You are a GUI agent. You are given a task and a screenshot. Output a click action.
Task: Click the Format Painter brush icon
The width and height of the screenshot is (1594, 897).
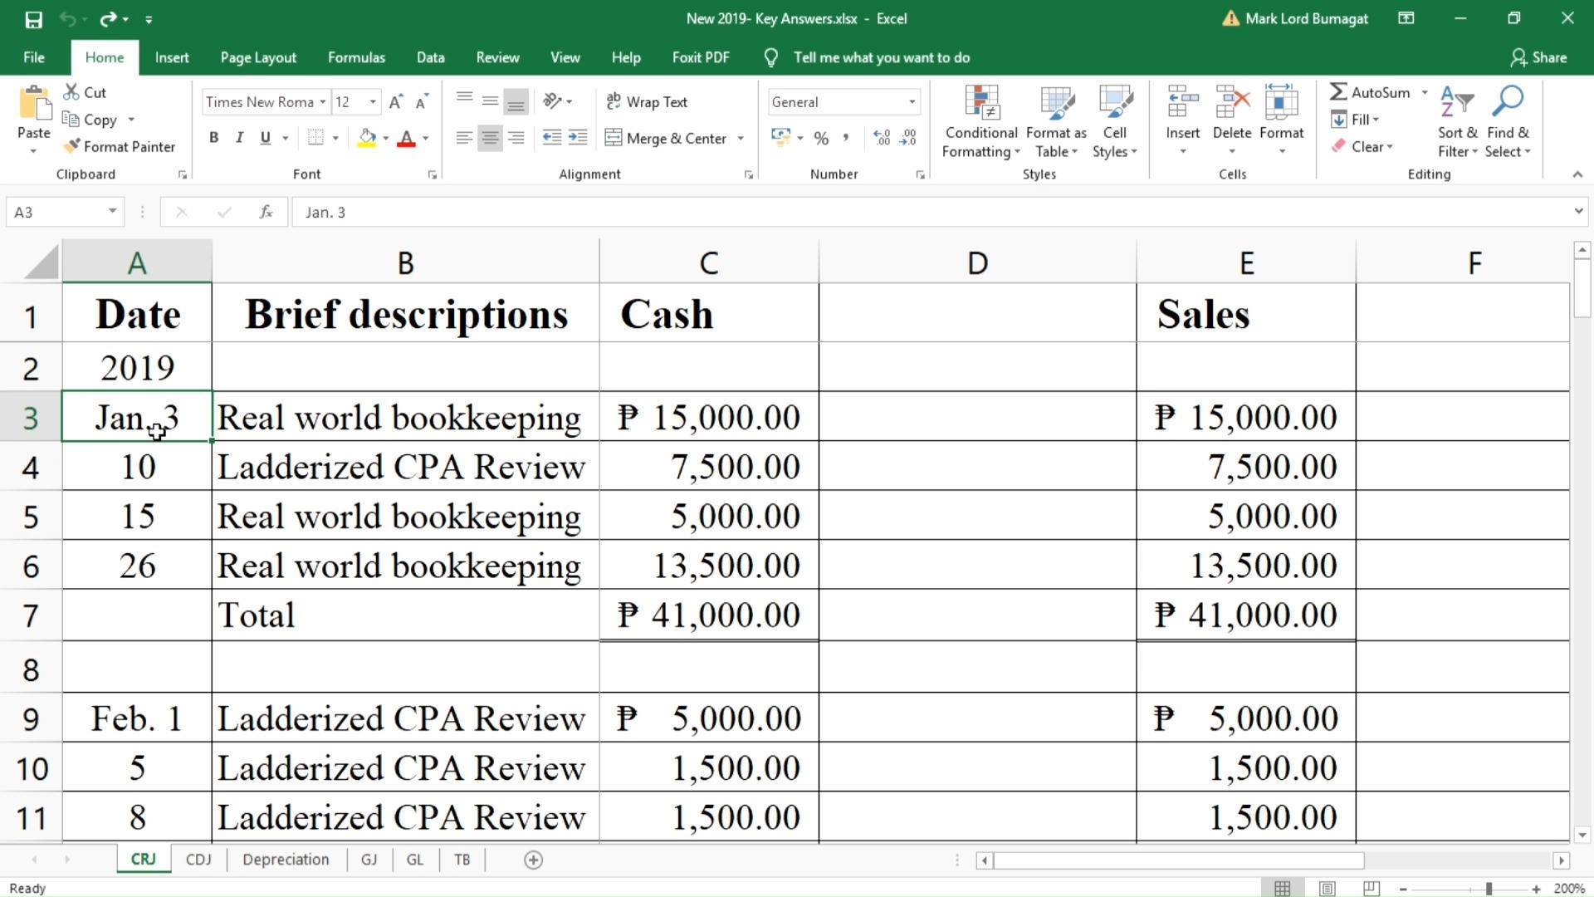72,146
